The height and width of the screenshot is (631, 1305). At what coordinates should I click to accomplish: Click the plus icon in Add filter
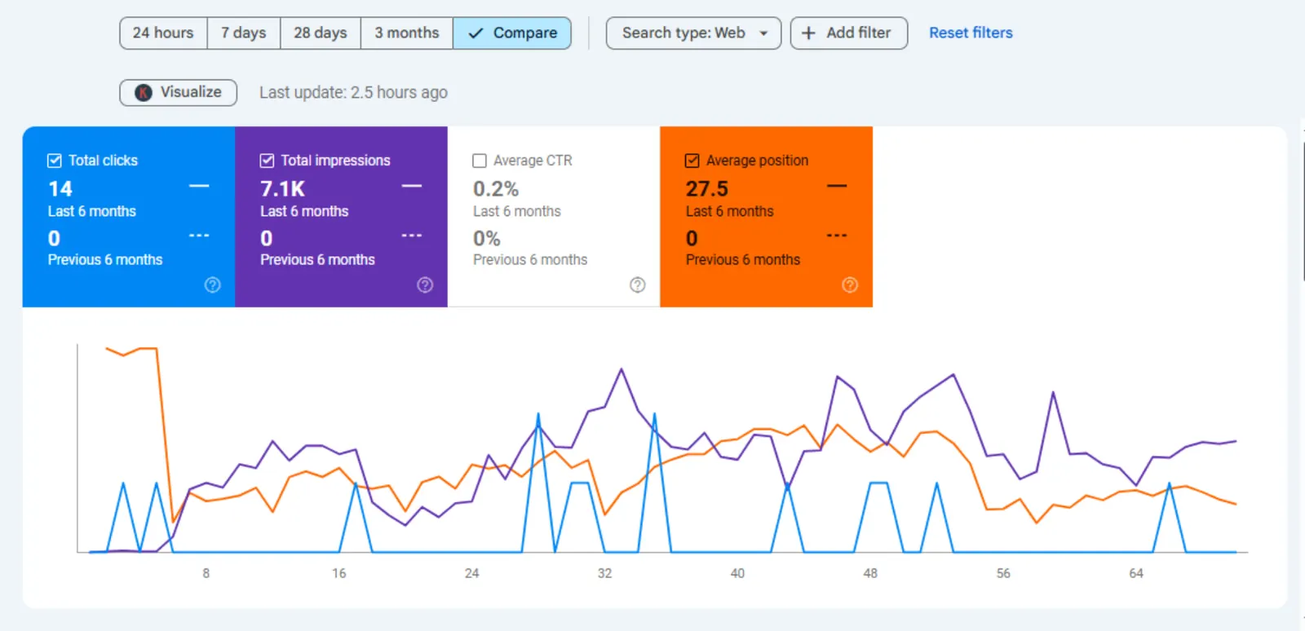(808, 33)
